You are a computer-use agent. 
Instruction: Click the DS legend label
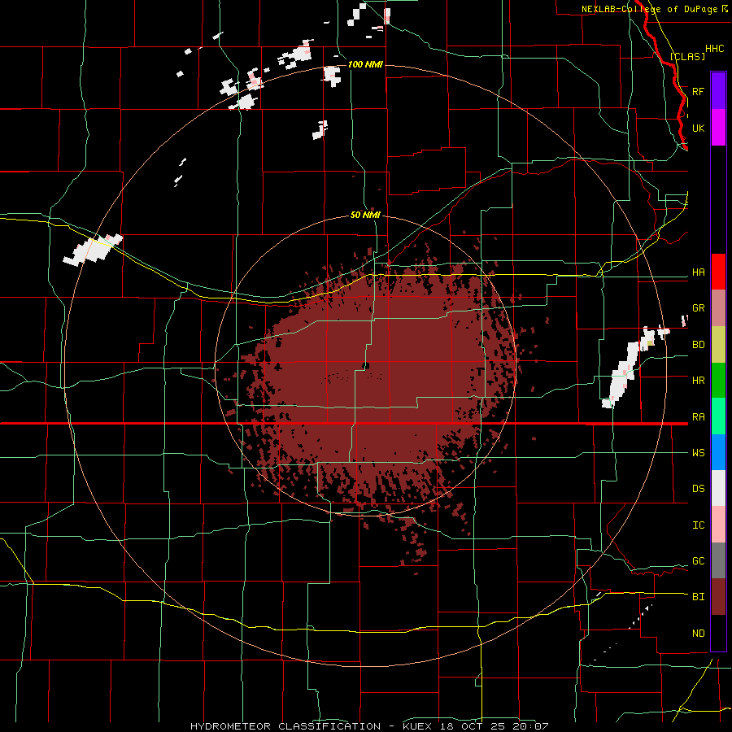[698, 489]
